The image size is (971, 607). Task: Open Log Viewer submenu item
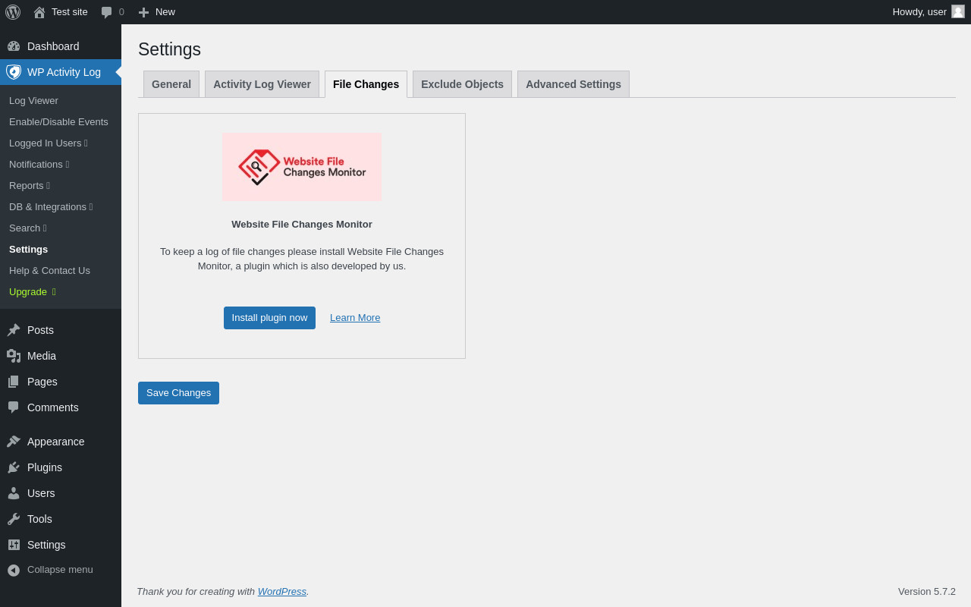[x=61, y=101]
